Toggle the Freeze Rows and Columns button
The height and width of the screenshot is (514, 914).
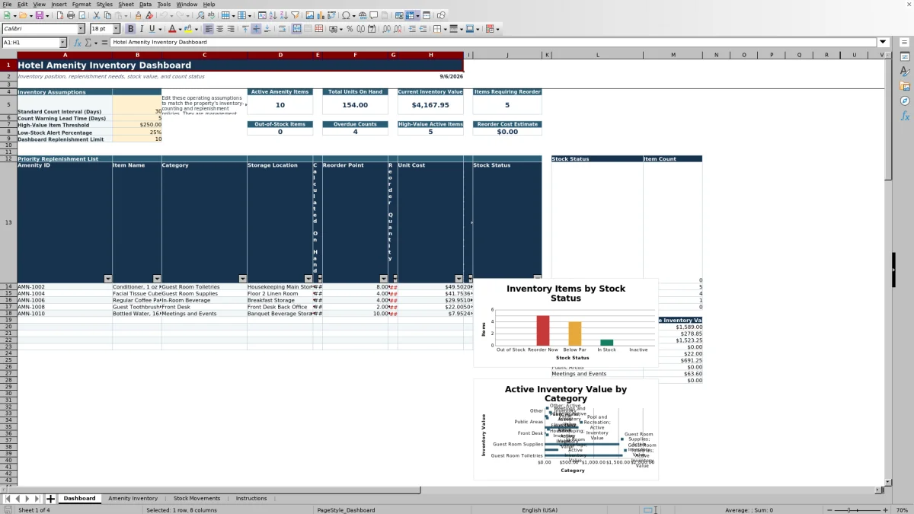412,15
